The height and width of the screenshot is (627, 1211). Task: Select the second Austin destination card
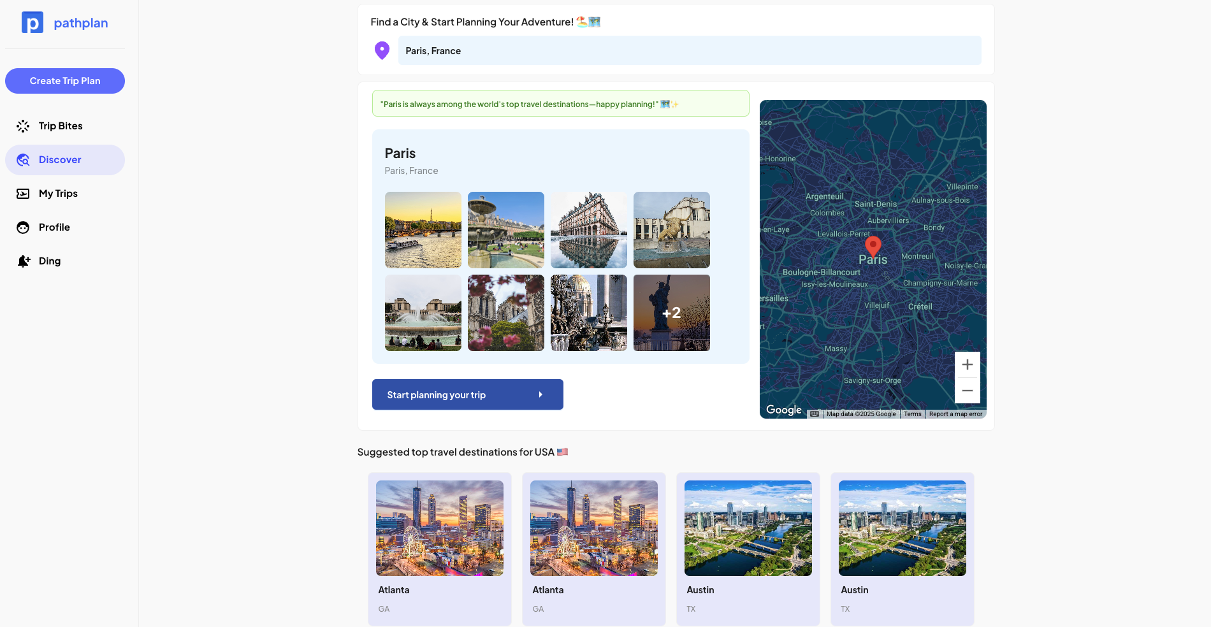[903, 549]
